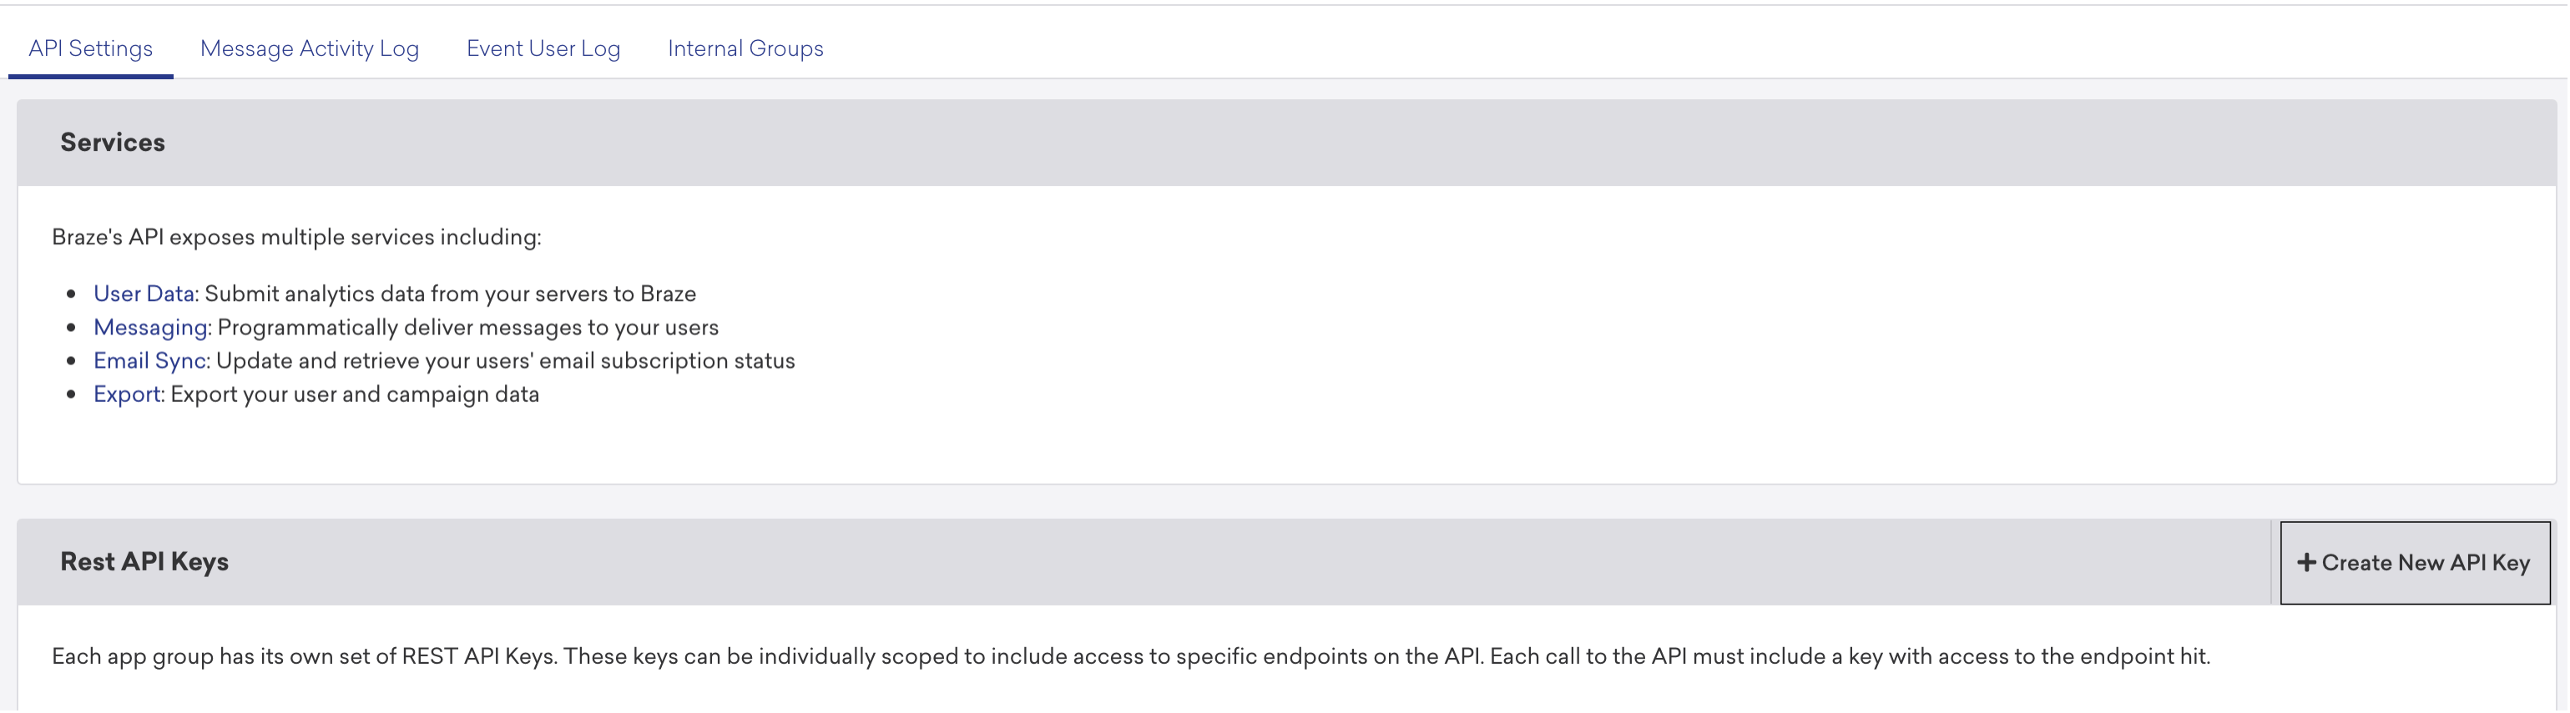This screenshot has height=713, width=2570.
Task: Click the 'Braze's API exposes multiple services' sentence
Action: 296,238
